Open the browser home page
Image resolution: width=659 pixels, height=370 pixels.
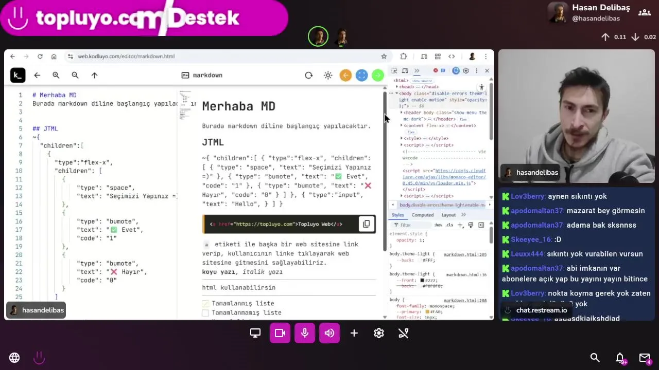tap(54, 57)
